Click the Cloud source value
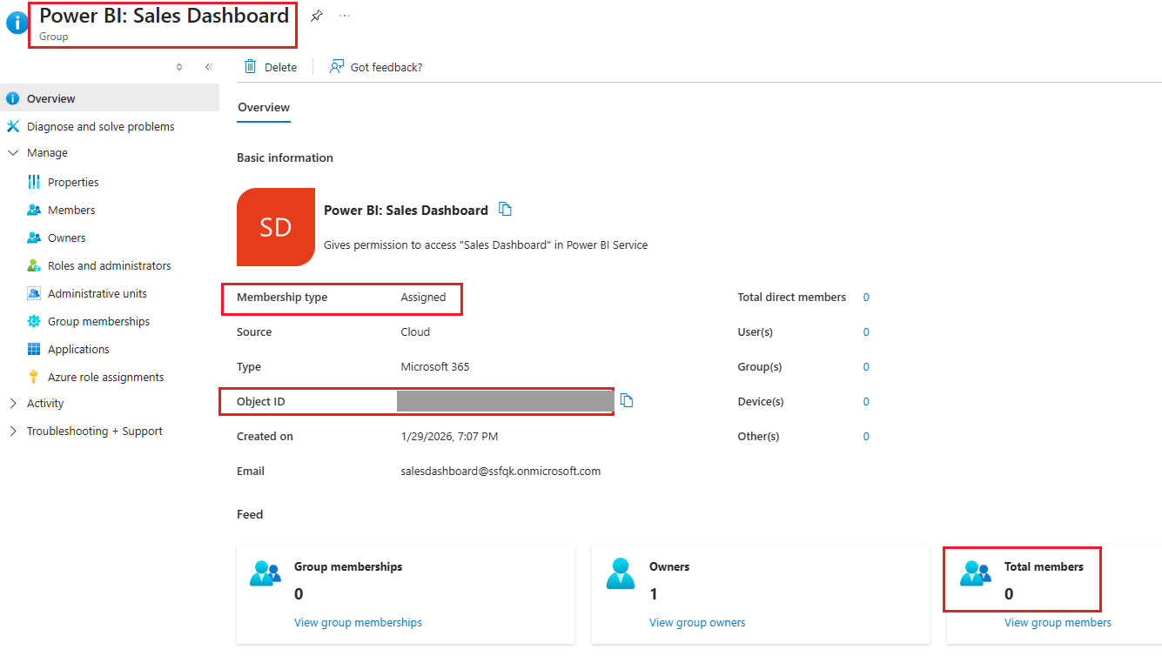 415,331
